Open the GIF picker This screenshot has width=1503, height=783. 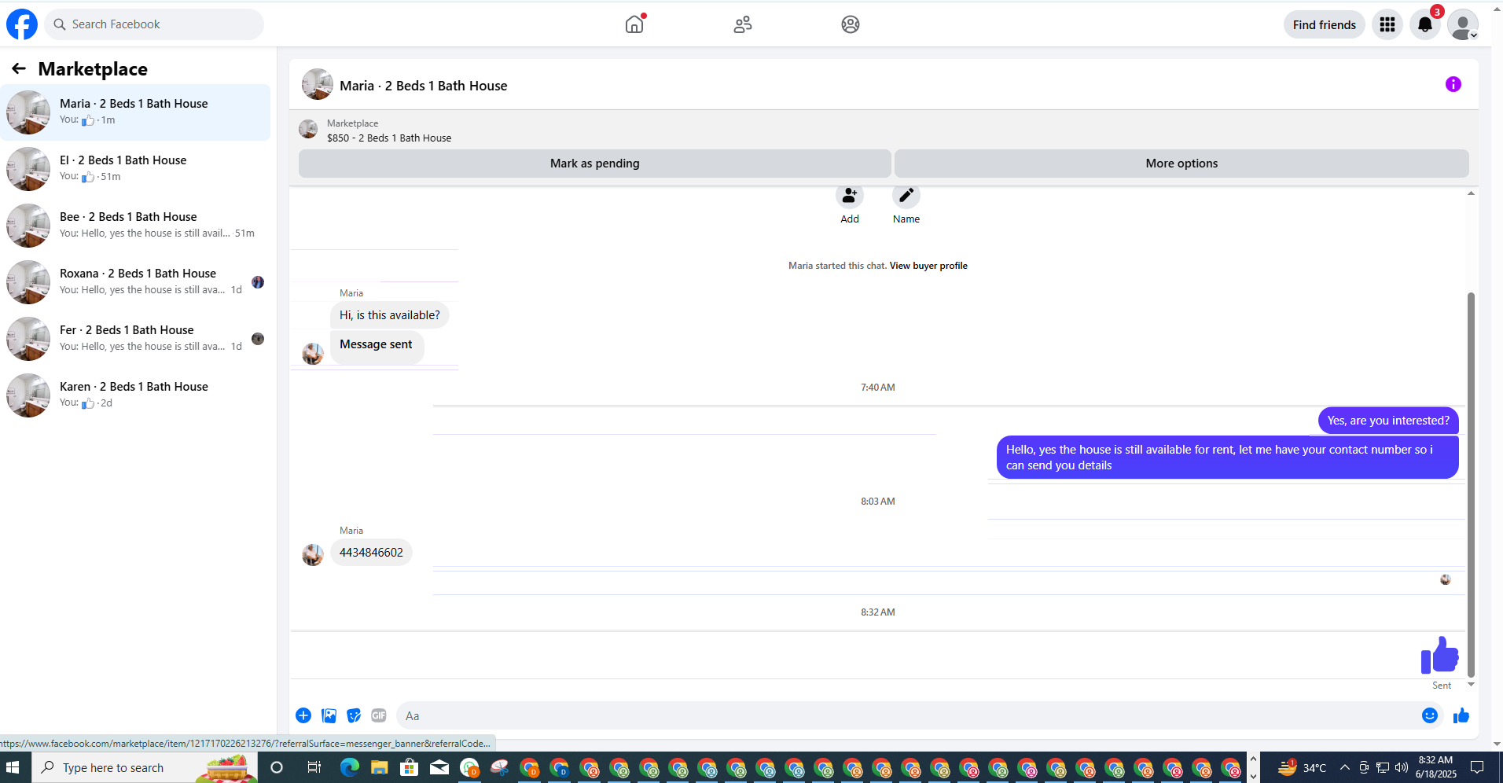pyautogui.click(x=379, y=715)
